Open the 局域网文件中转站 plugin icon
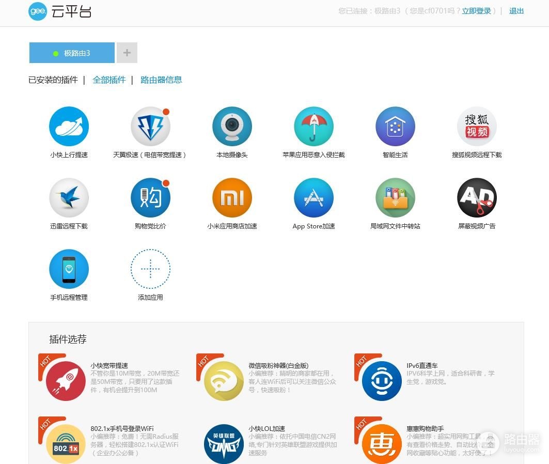The height and width of the screenshot is (464, 549). pyautogui.click(x=395, y=197)
